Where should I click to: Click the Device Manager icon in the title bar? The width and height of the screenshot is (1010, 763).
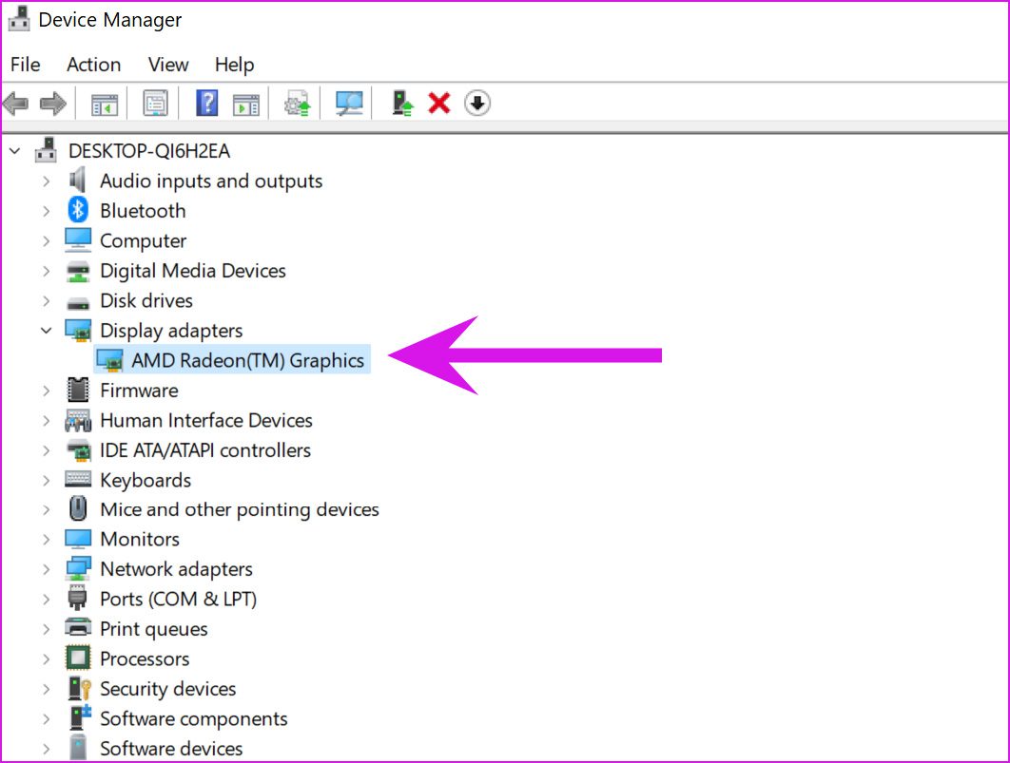click(18, 18)
